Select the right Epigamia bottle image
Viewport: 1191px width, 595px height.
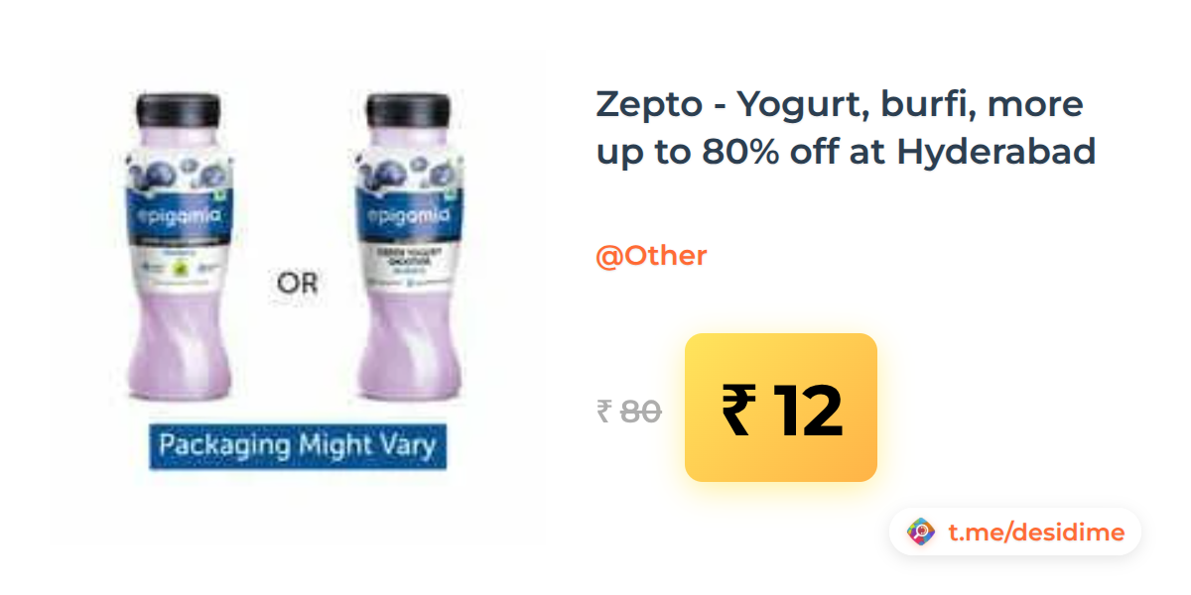click(409, 248)
